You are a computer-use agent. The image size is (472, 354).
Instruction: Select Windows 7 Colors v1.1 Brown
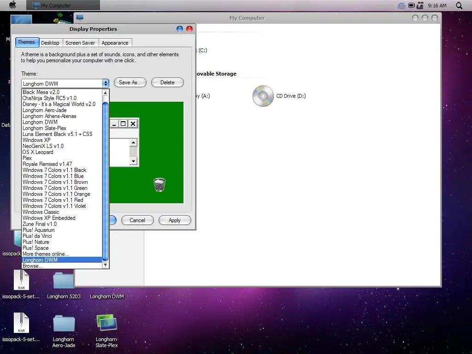pos(62,182)
